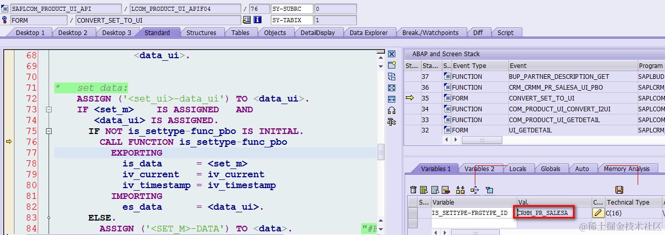Click the program icon beside SAPLCOM_PRODUCT_UI_API
This screenshot has height=235, width=665.
pos(5,9)
